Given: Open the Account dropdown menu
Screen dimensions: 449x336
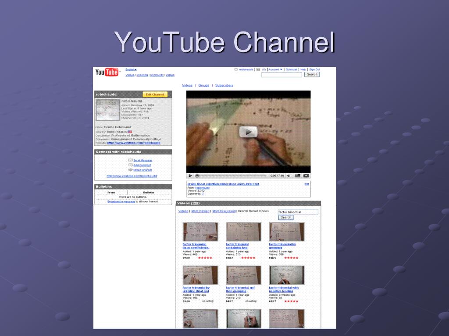Looking at the screenshot, I should tap(275, 70).
